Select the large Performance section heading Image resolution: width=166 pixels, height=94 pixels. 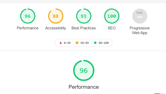[84, 87]
